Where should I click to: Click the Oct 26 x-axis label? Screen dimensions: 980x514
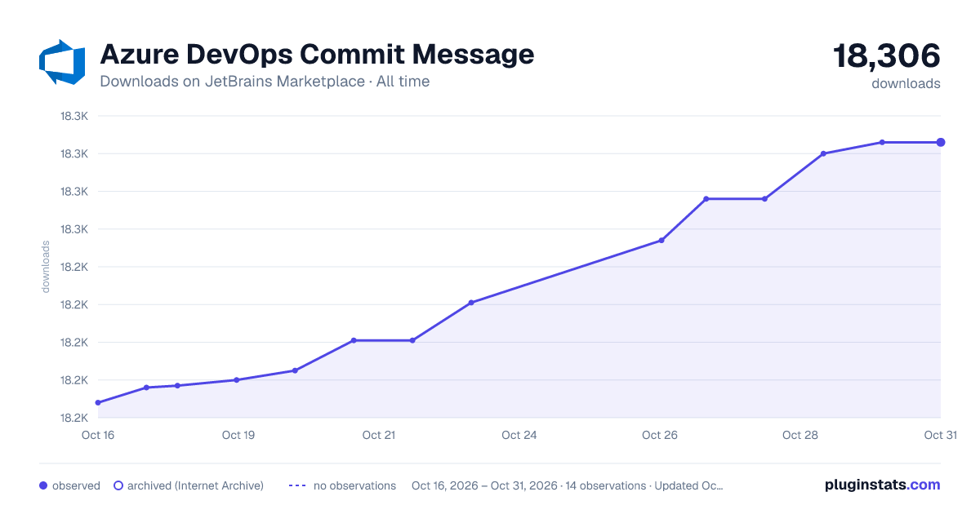[660, 435]
